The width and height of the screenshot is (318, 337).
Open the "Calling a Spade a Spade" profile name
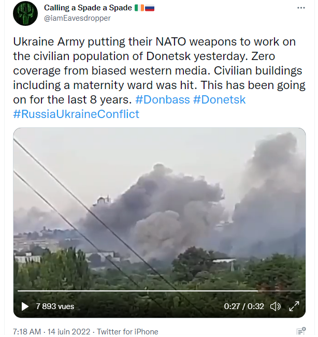(88, 8)
